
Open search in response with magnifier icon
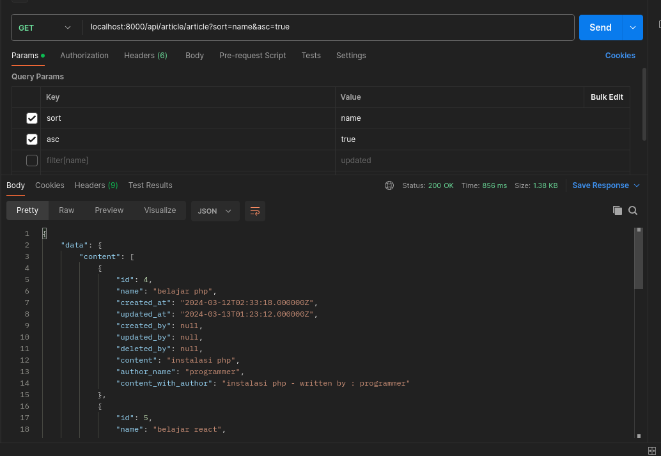tap(633, 210)
